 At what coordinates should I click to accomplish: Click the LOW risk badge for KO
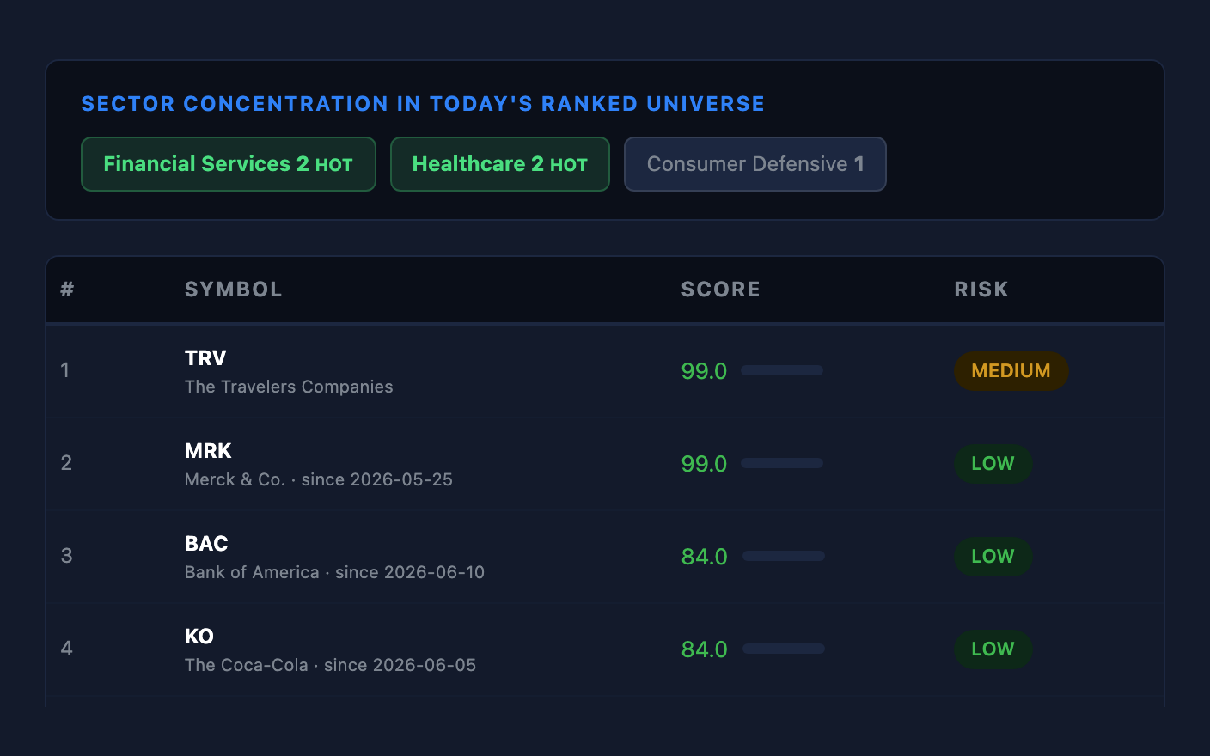click(x=993, y=649)
